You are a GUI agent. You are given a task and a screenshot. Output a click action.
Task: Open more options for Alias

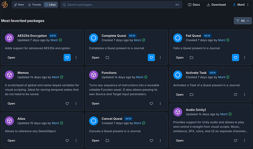click(x=76, y=141)
